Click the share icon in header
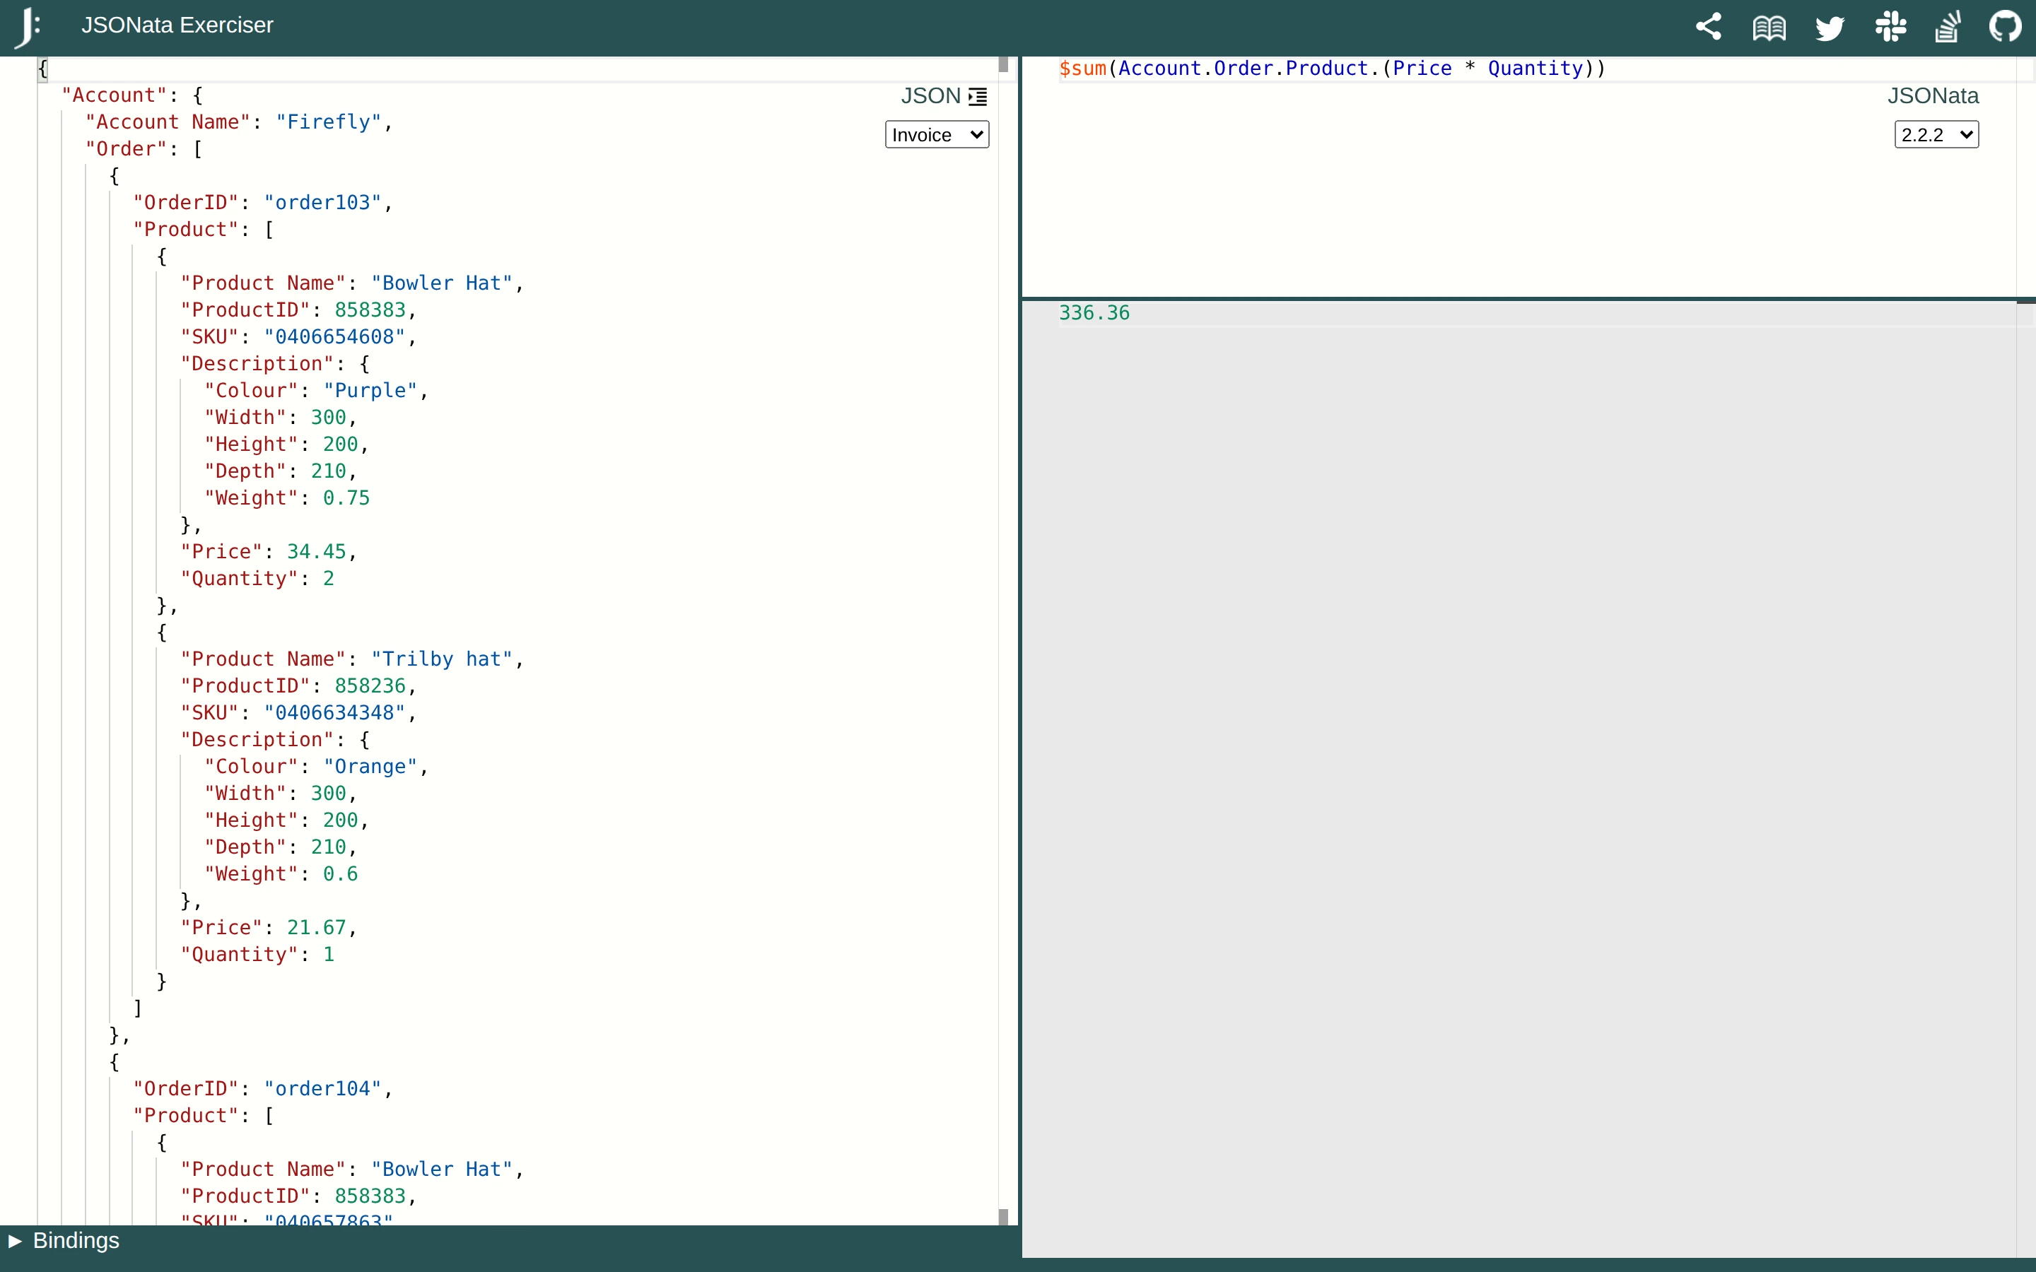This screenshot has height=1272, width=2036. pyautogui.click(x=1708, y=27)
